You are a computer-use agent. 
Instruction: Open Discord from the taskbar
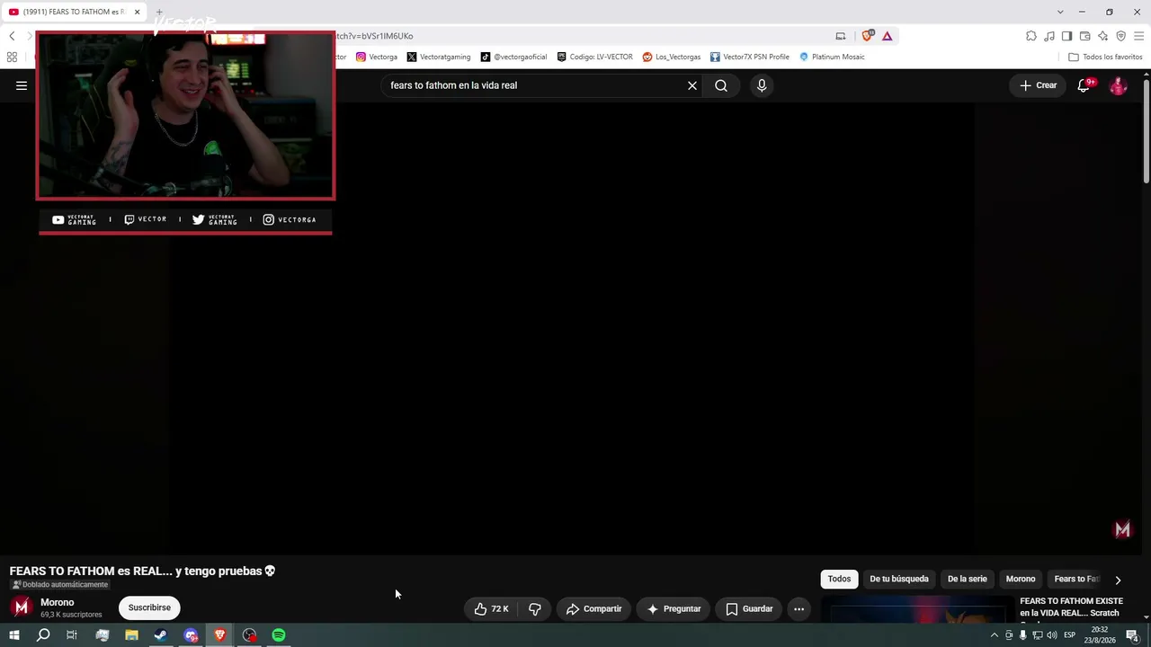(x=191, y=635)
